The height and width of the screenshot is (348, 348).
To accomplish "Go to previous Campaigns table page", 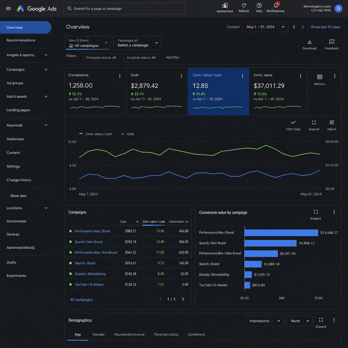I will (x=160, y=299).
